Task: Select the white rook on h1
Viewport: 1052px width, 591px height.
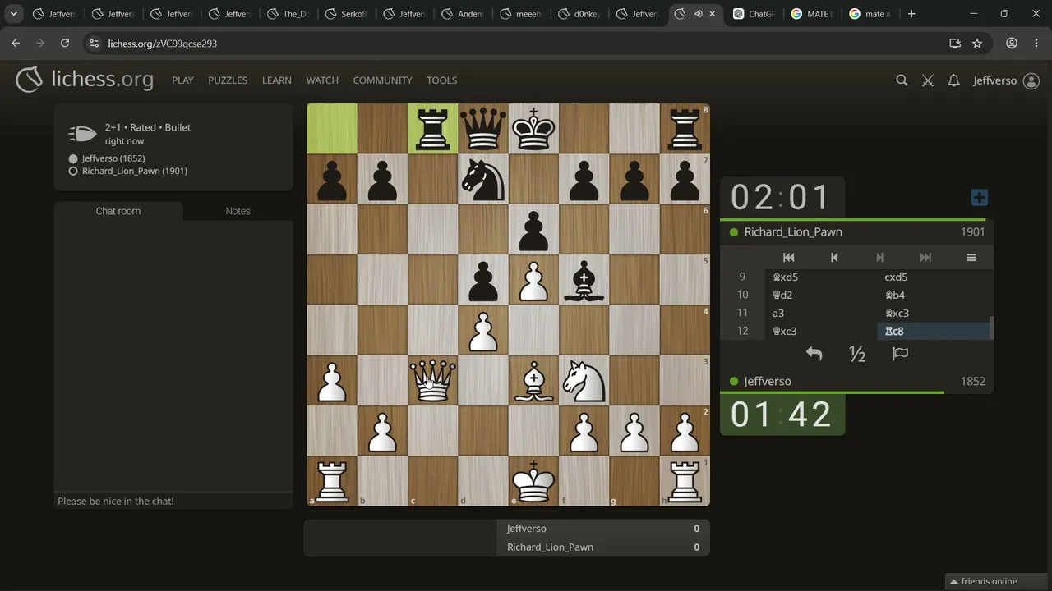Action: [x=685, y=481]
